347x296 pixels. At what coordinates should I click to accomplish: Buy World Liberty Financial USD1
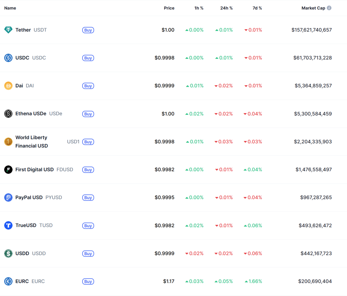(x=88, y=142)
